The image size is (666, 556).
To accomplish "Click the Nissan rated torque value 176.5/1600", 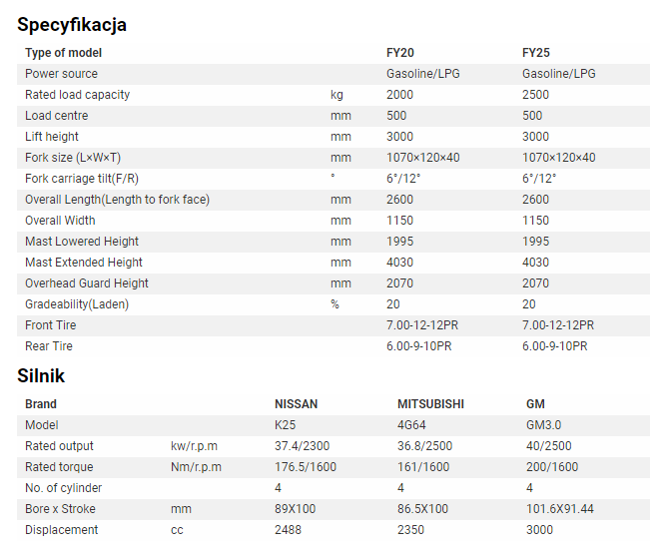I will pyautogui.click(x=306, y=467).
